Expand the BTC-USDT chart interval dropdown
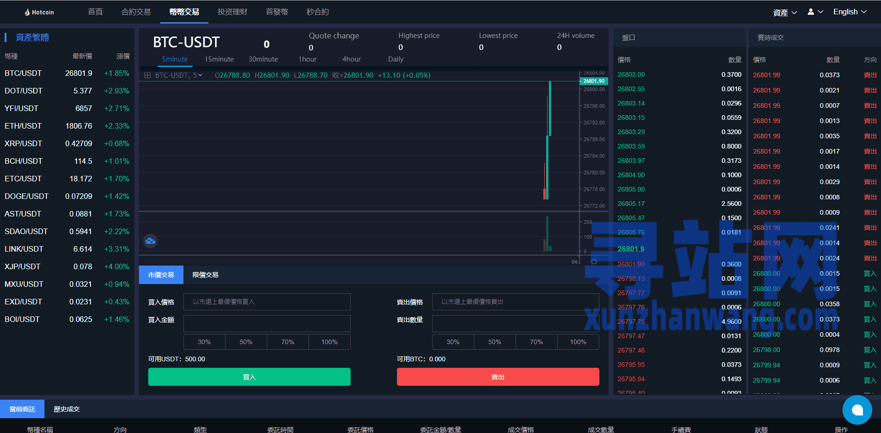 [x=200, y=75]
